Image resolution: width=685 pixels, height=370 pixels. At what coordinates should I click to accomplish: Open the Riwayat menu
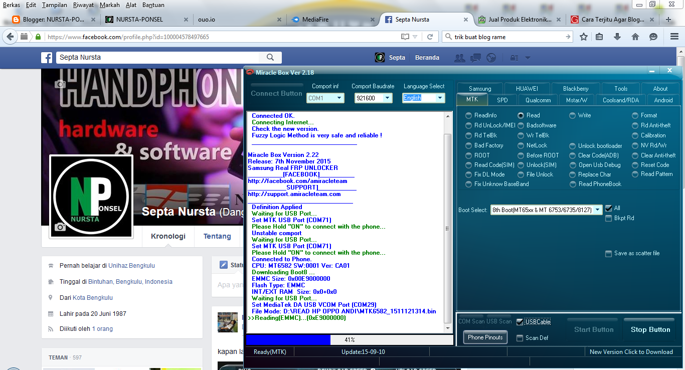84,5
